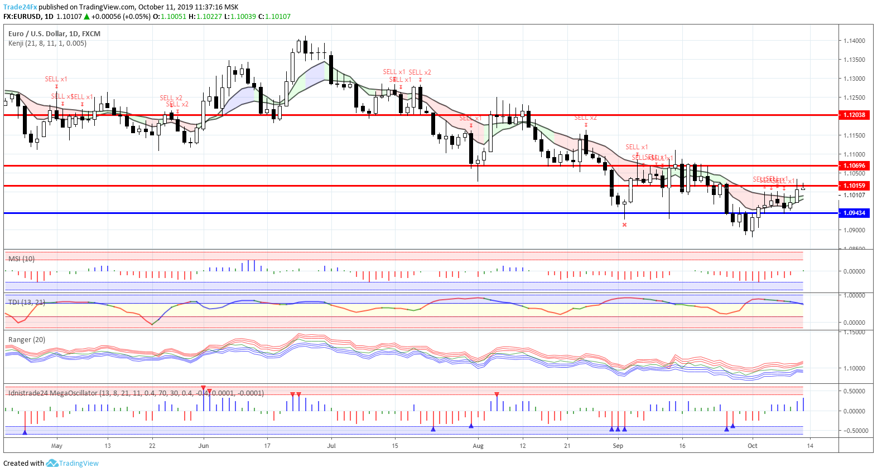Click the MSI (10) indicator label
The image size is (877, 473).
(21, 259)
